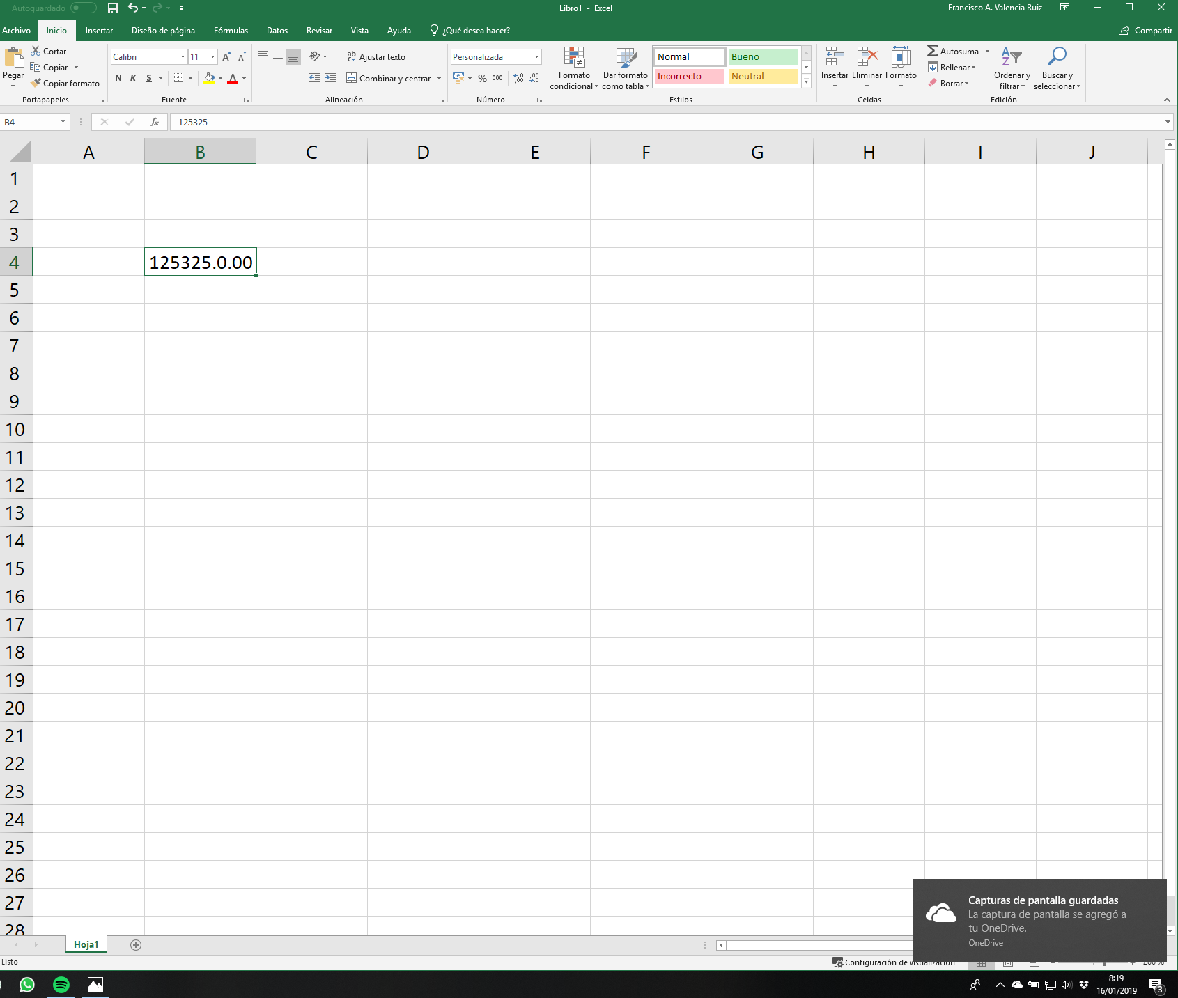The height and width of the screenshot is (998, 1178).
Task: Decrease font size with small A icon
Action: pos(242,57)
